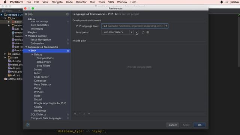Open the Tools menu
This screenshot has width=240, height=135.
pyautogui.click(x=102, y=2)
